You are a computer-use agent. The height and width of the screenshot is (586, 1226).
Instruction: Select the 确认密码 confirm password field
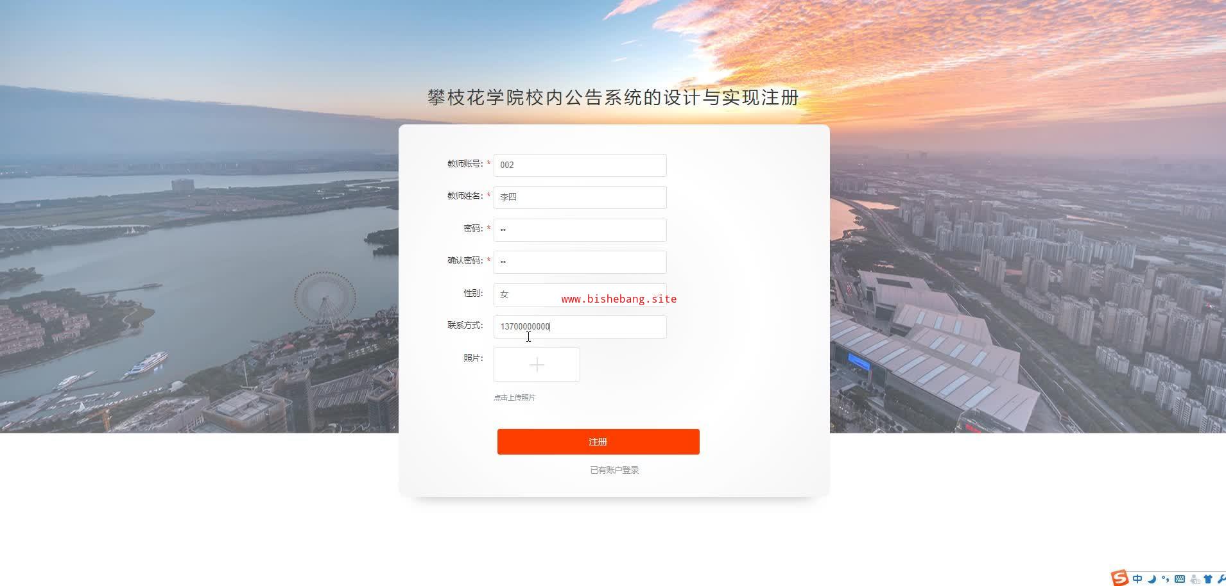pyautogui.click(x=580, y=262)
